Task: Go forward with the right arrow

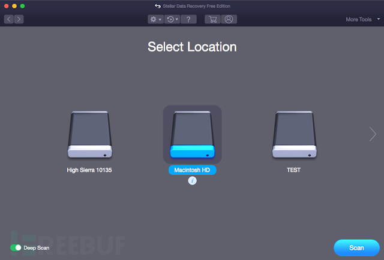Action: (x=19, y=19)
